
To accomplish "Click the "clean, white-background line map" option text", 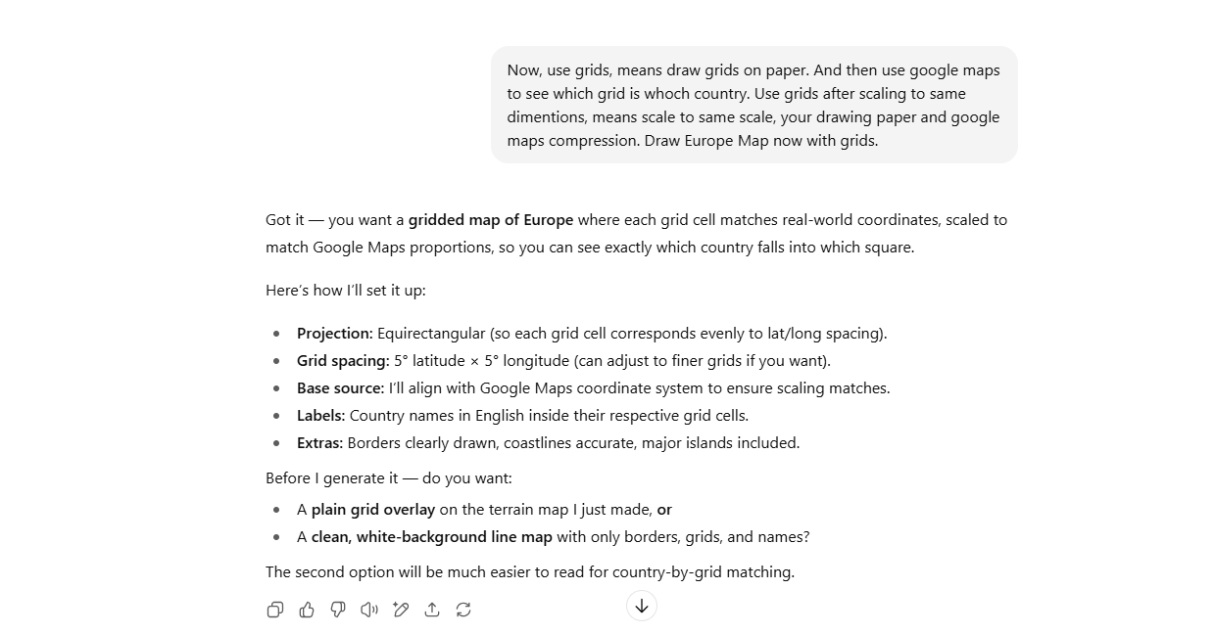I will (431, 537).
